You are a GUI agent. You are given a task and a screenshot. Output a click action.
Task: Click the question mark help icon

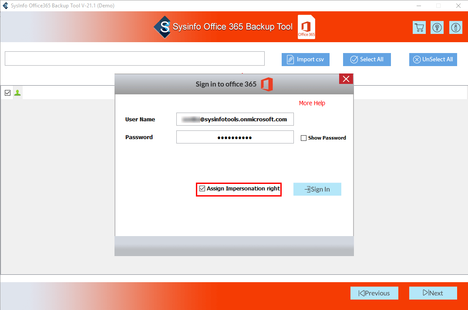coord(437,28)
